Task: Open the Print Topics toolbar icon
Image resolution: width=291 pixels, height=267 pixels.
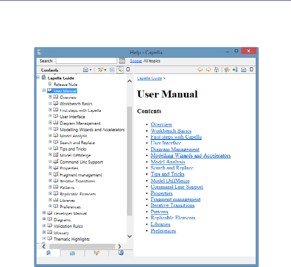Action: (x=85, y=70)
